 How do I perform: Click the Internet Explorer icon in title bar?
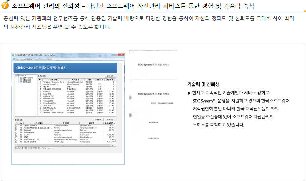(13, 55)
